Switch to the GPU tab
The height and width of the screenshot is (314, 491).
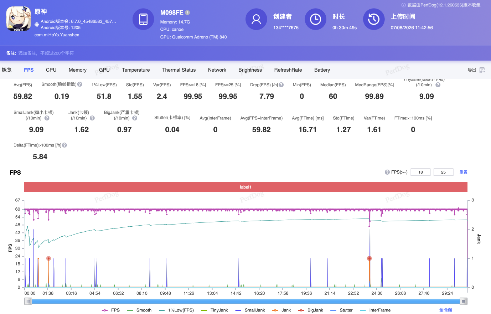[104, 70]
